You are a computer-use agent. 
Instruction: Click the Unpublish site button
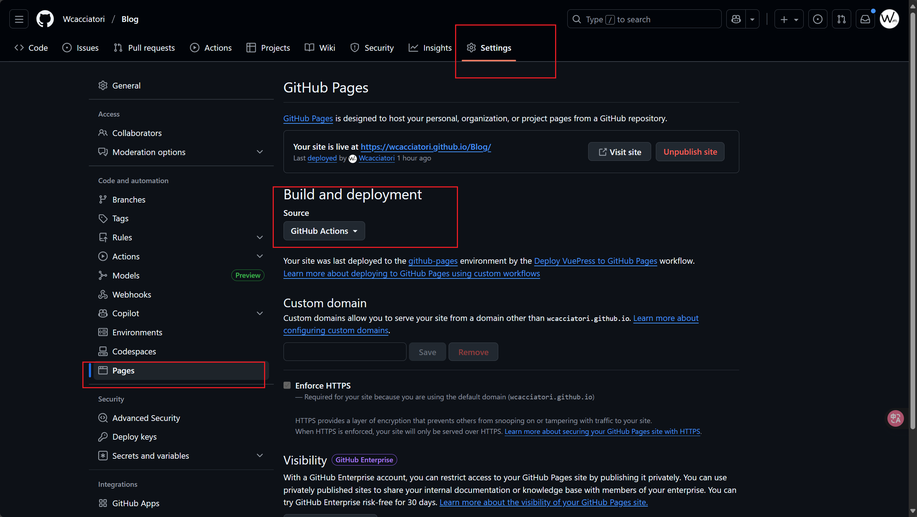tap(690, 152)
